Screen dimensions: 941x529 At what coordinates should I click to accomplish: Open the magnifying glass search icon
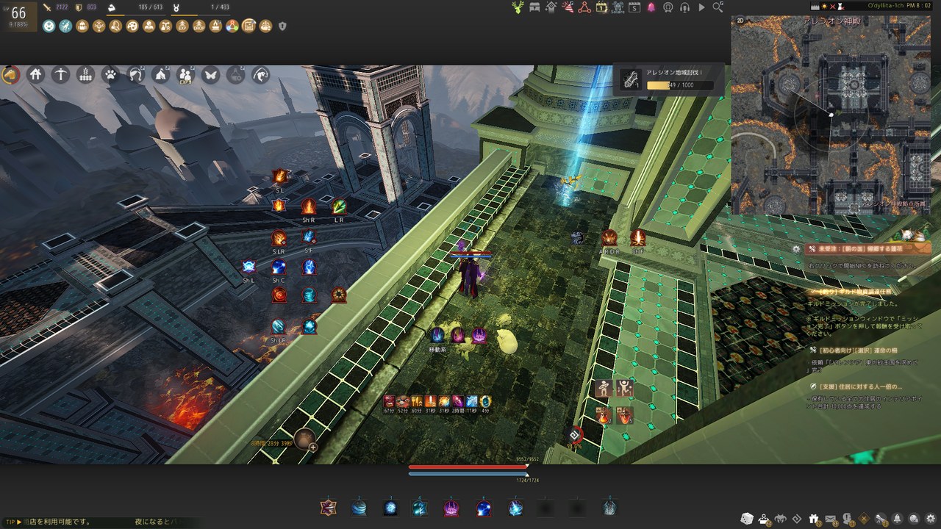[718, 7]
